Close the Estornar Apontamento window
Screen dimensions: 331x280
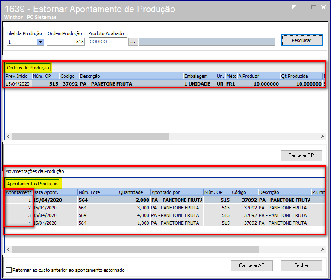coord(323,7)
